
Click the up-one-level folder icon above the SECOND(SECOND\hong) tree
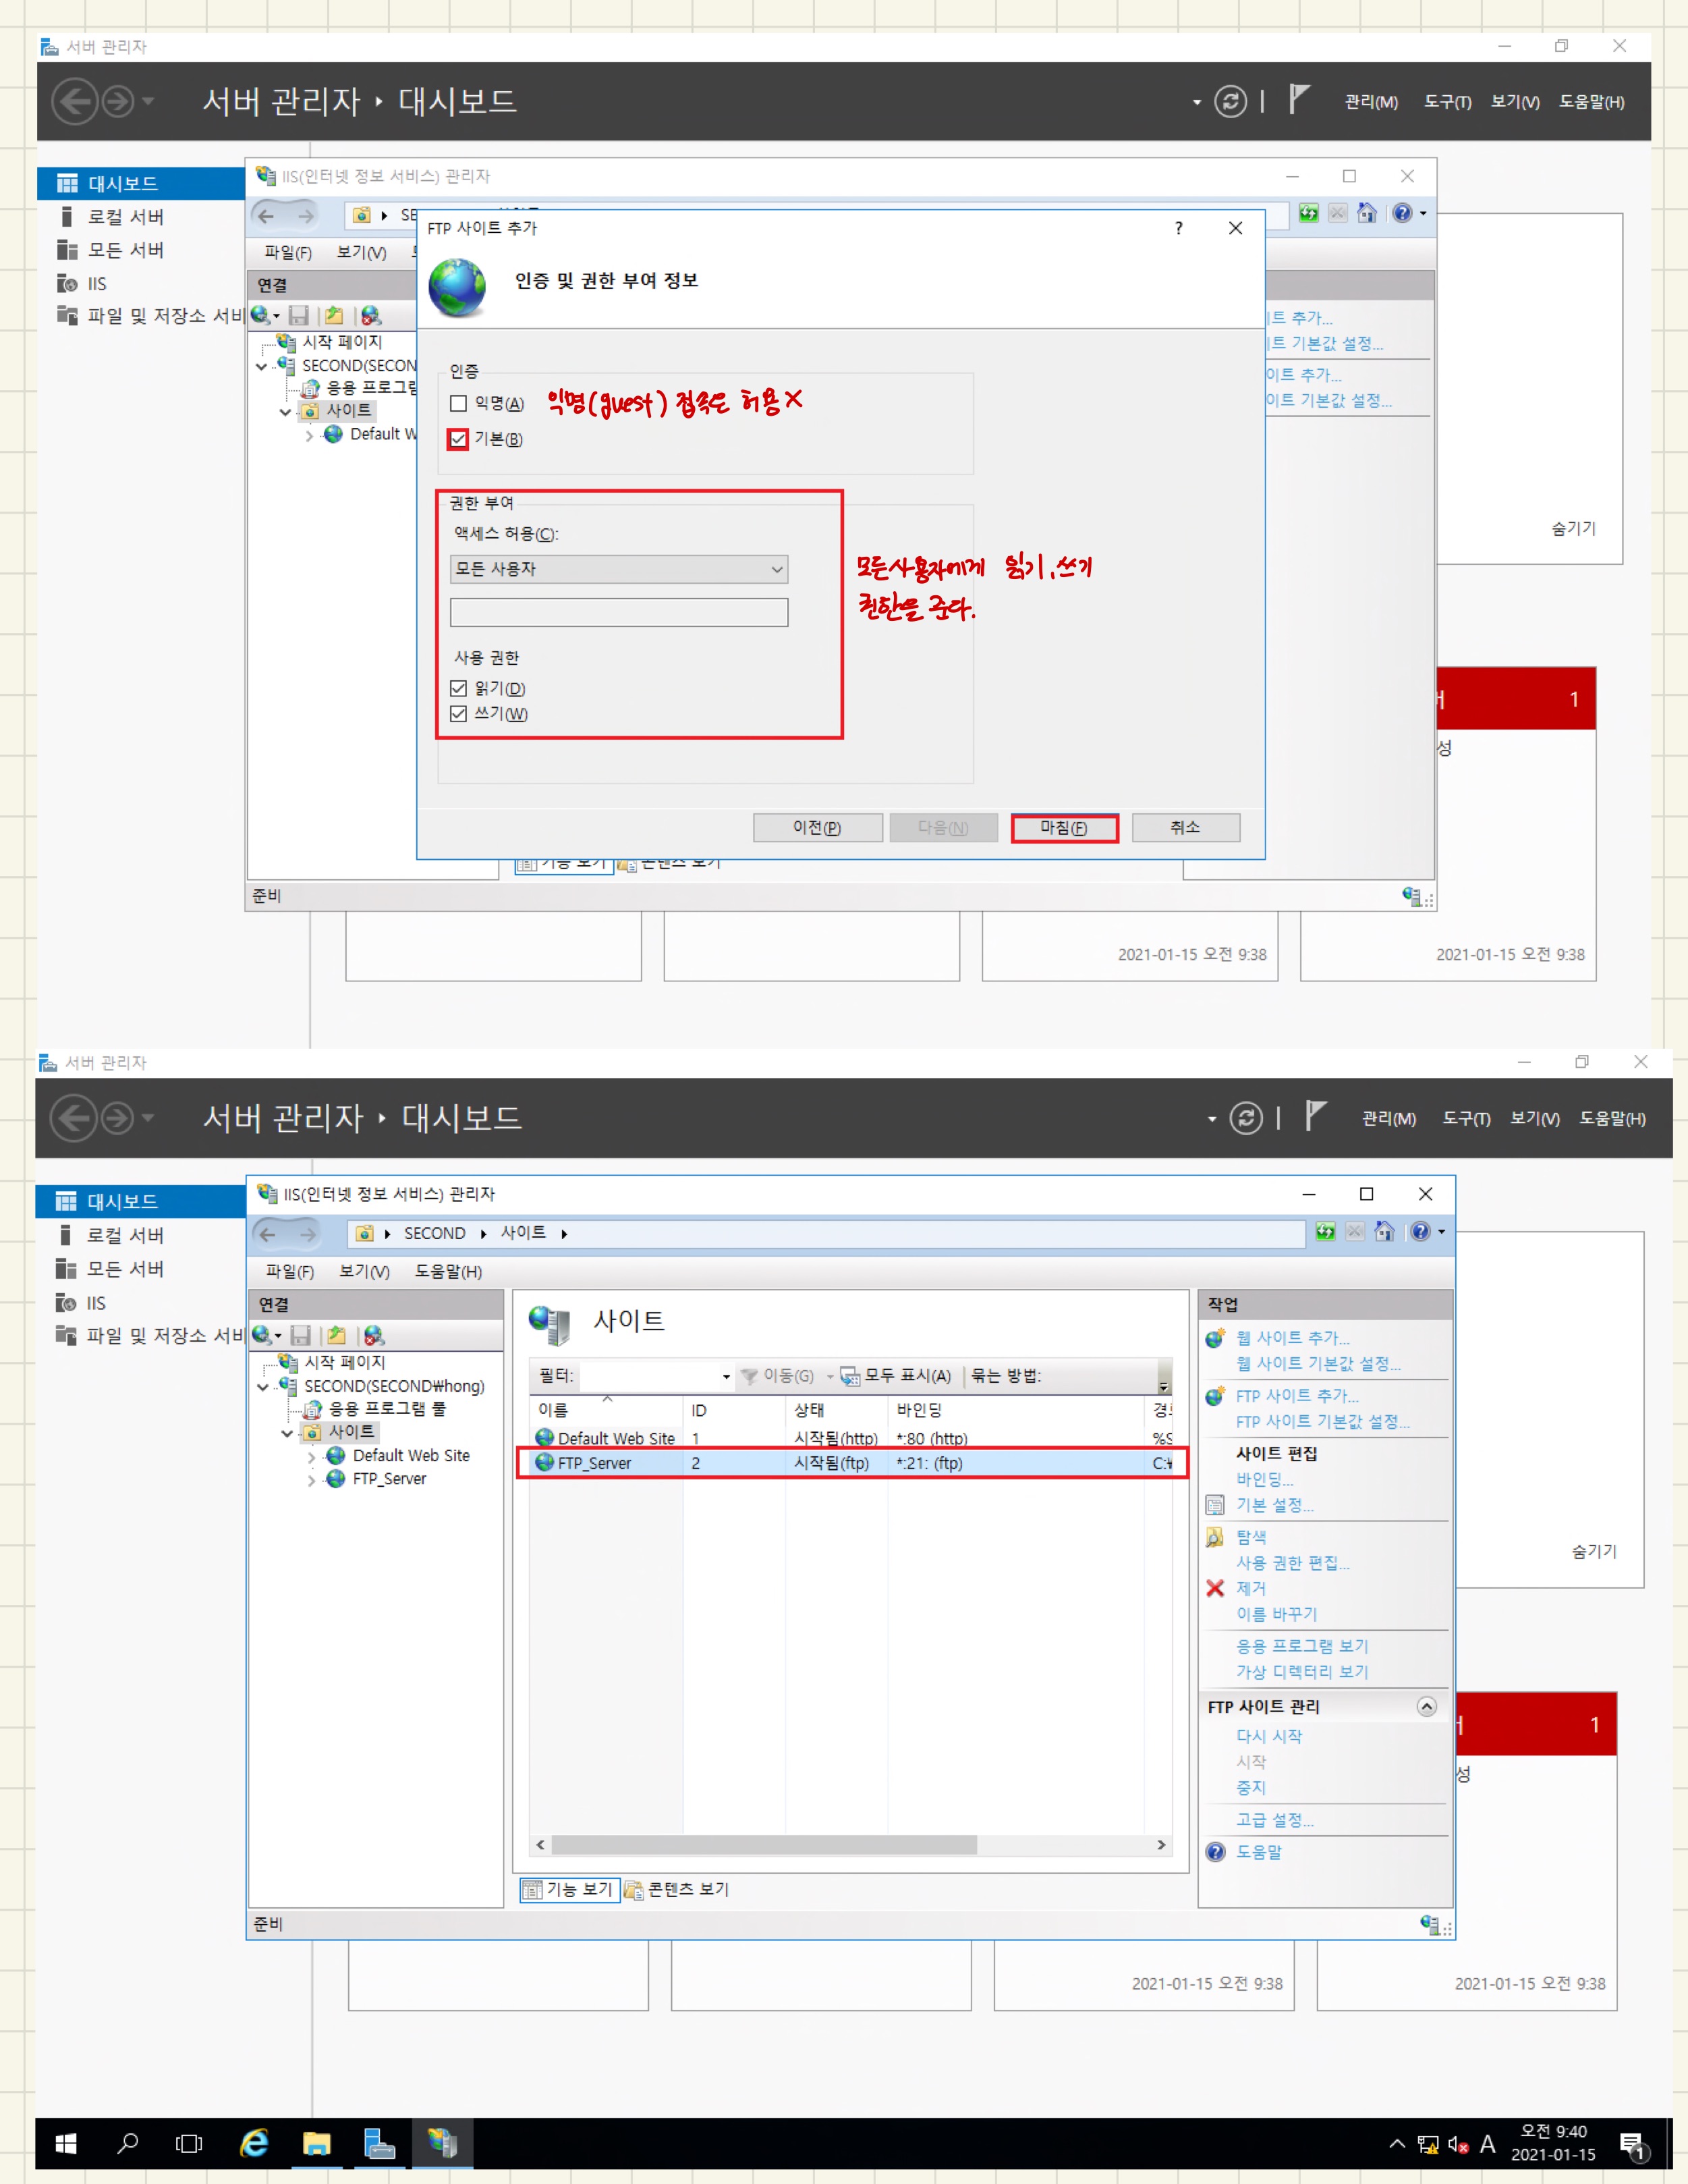(337, 1335)
